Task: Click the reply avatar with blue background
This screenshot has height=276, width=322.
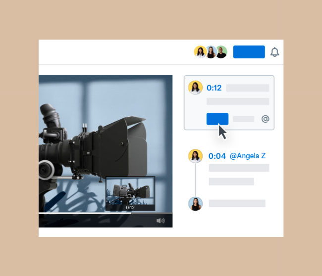Action: (195, 204)
